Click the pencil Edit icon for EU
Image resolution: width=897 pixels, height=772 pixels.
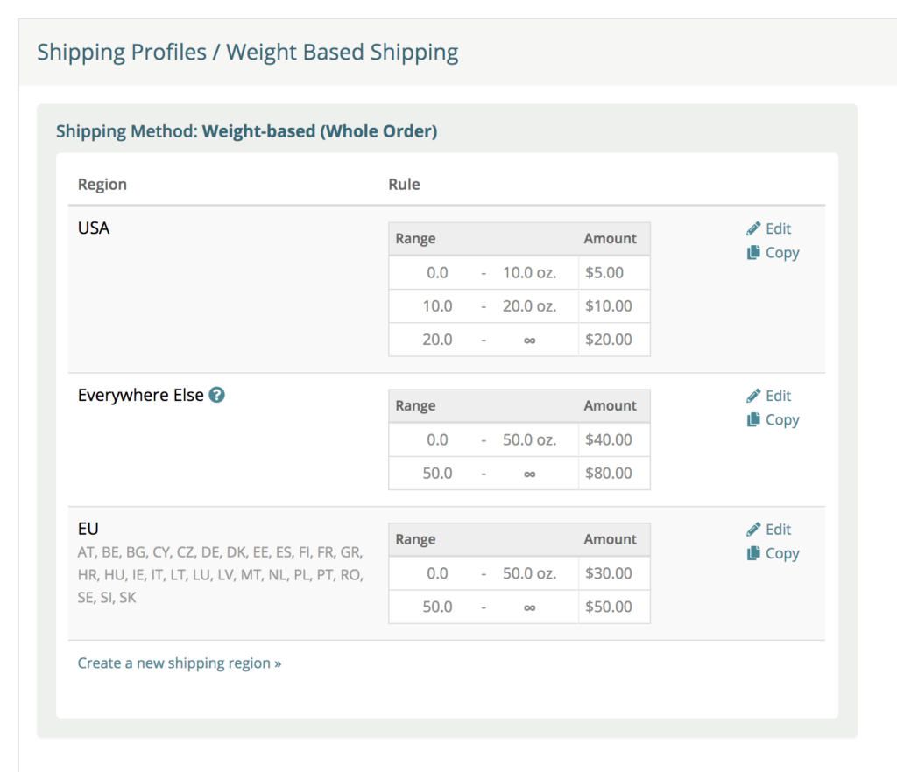coord(753,530)
